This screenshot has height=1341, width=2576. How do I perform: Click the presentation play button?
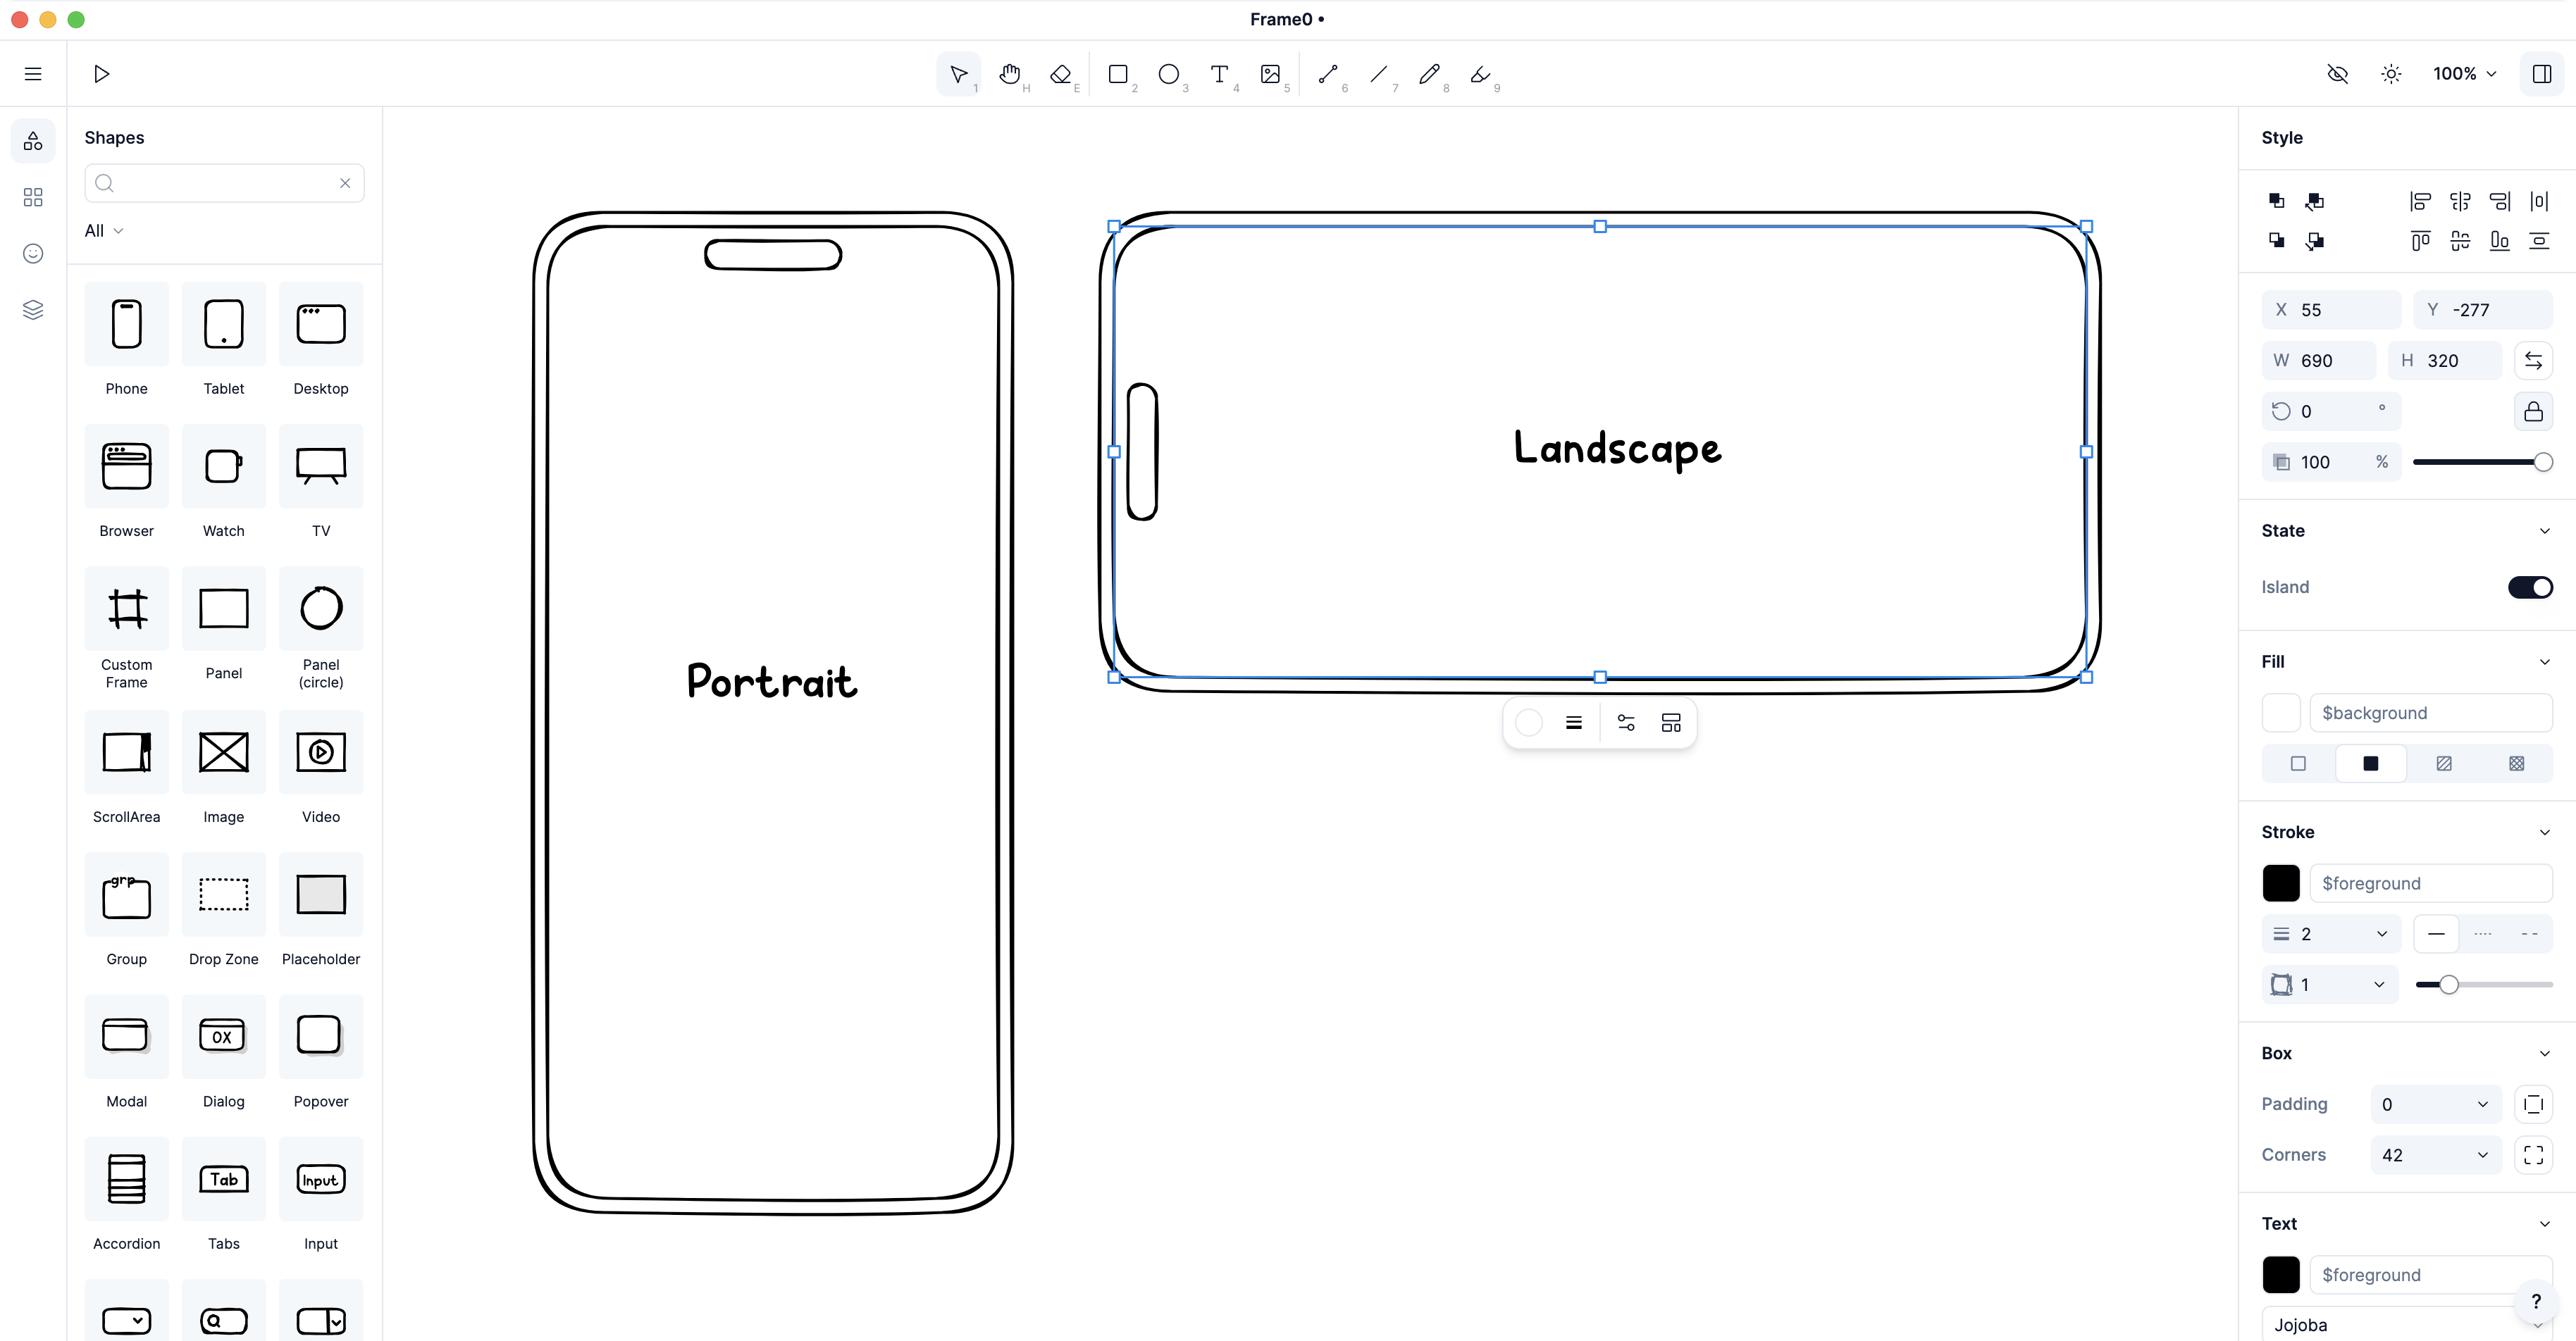[101, 74]
